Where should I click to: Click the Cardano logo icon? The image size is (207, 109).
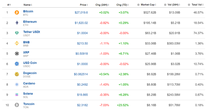pyautogui.click(x=17, y=84)
